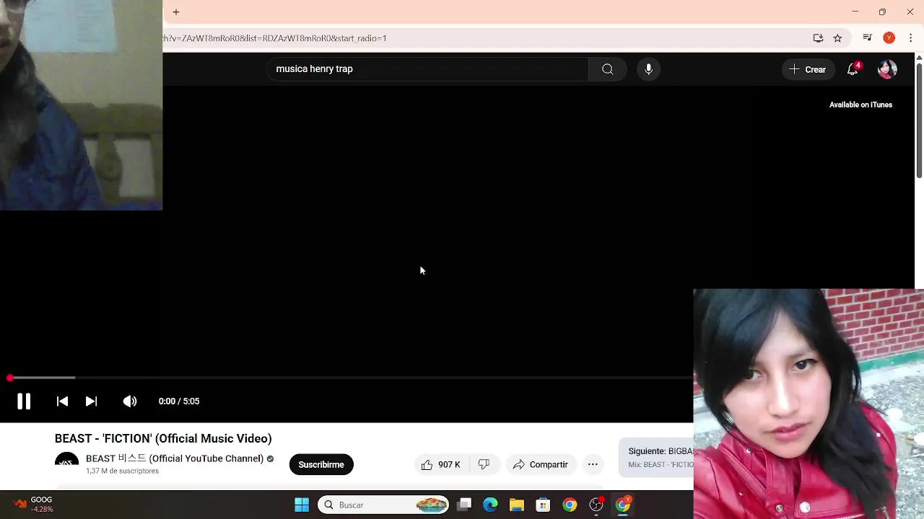Open Task View on the taskbar
924x519 pixels.
464,505
